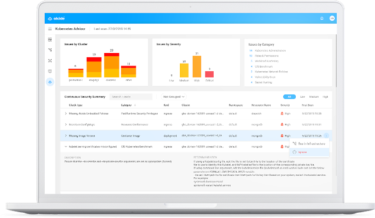The width and height of the screenshot is (375, 218).
Task: Select the Medium severity filter
Action: pyautogui.click(x=314, y=97)
